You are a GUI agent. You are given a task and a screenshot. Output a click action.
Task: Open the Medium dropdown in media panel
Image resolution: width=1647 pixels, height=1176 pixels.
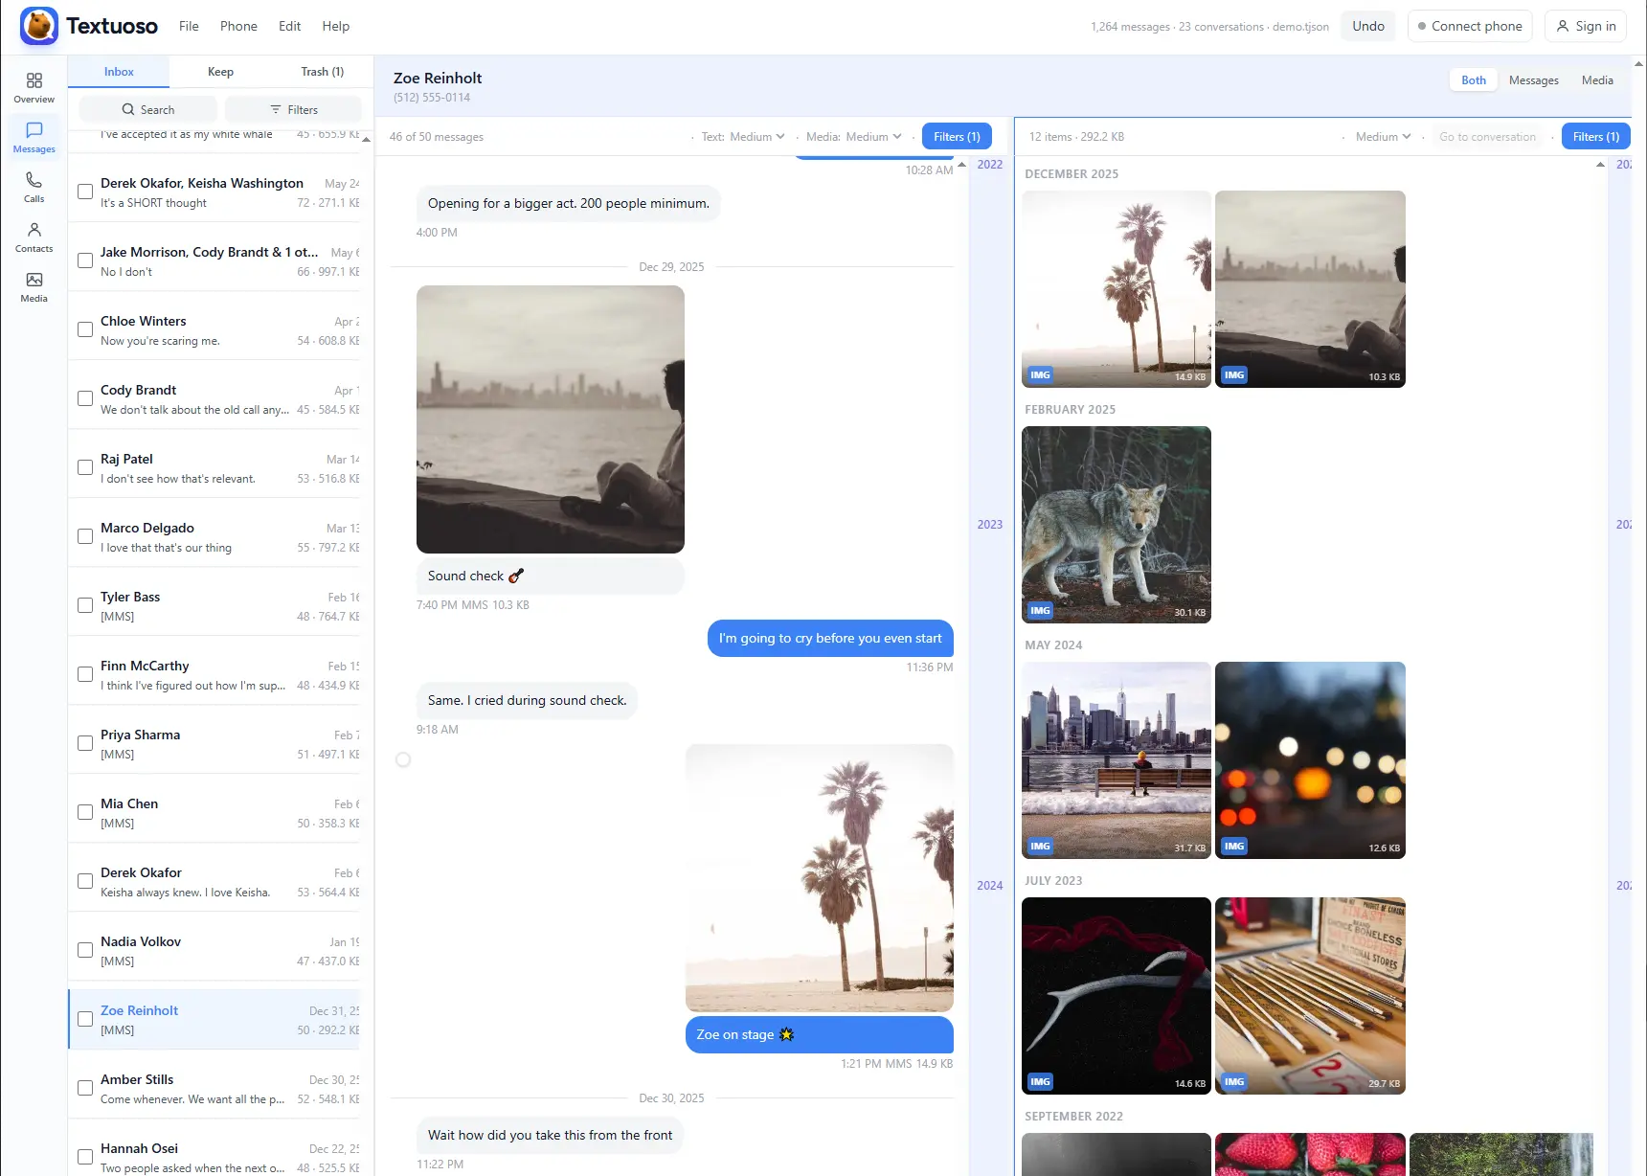1383,137
